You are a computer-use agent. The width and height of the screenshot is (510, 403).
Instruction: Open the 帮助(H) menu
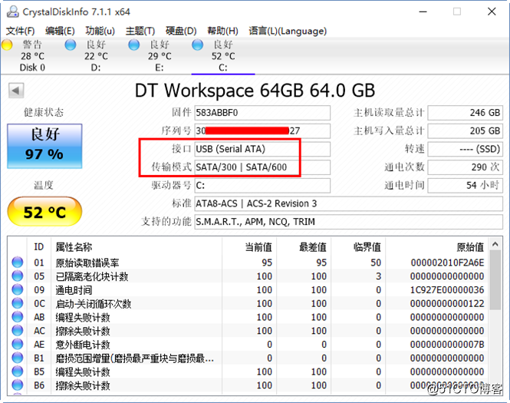click(x=222, y=31)
